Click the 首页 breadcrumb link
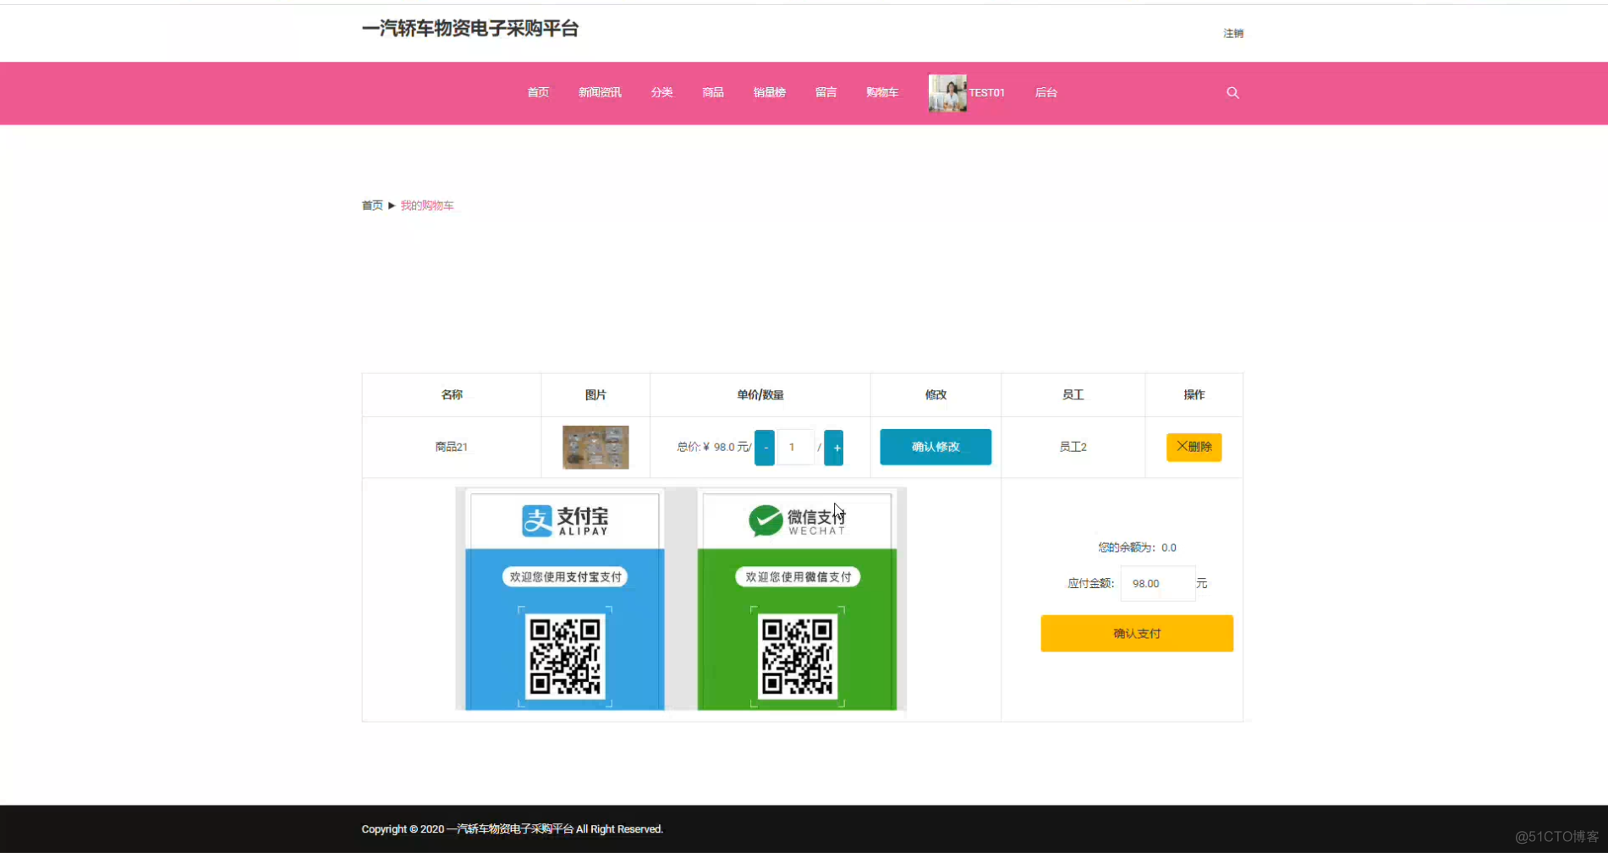 click(372, 206)
